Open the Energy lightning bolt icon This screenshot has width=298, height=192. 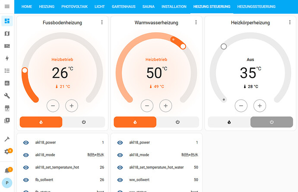(x=7, y=58)
